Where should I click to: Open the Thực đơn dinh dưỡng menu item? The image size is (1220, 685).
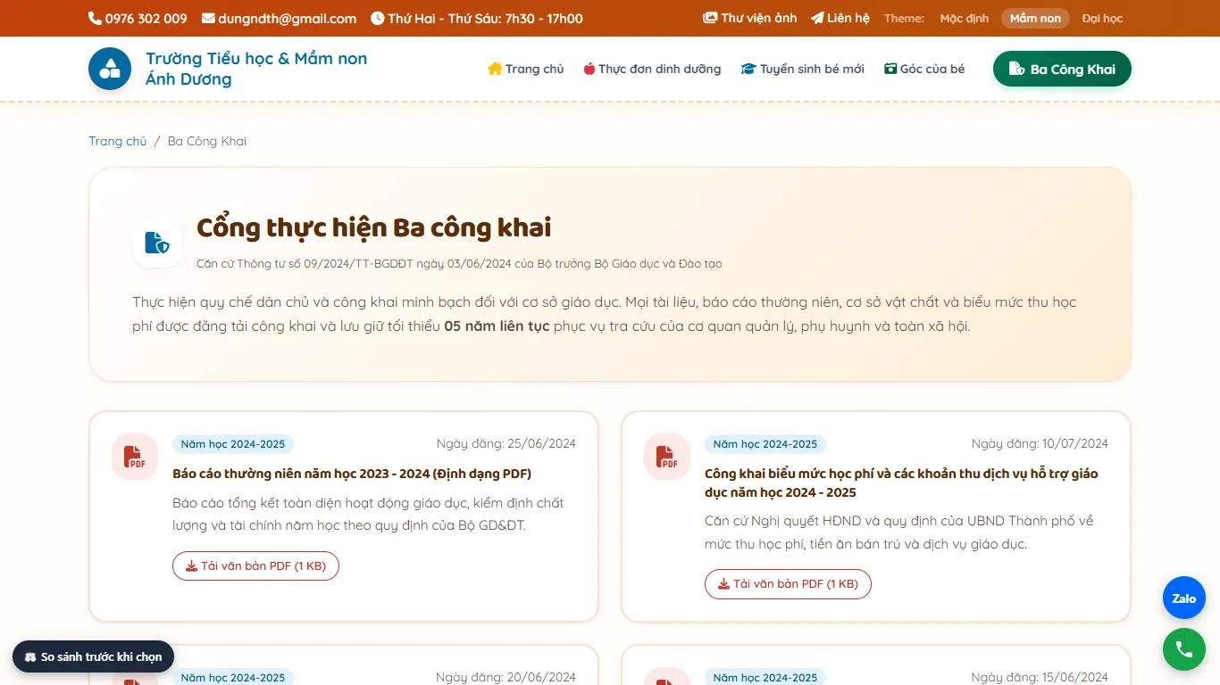[x=652, y=69]
